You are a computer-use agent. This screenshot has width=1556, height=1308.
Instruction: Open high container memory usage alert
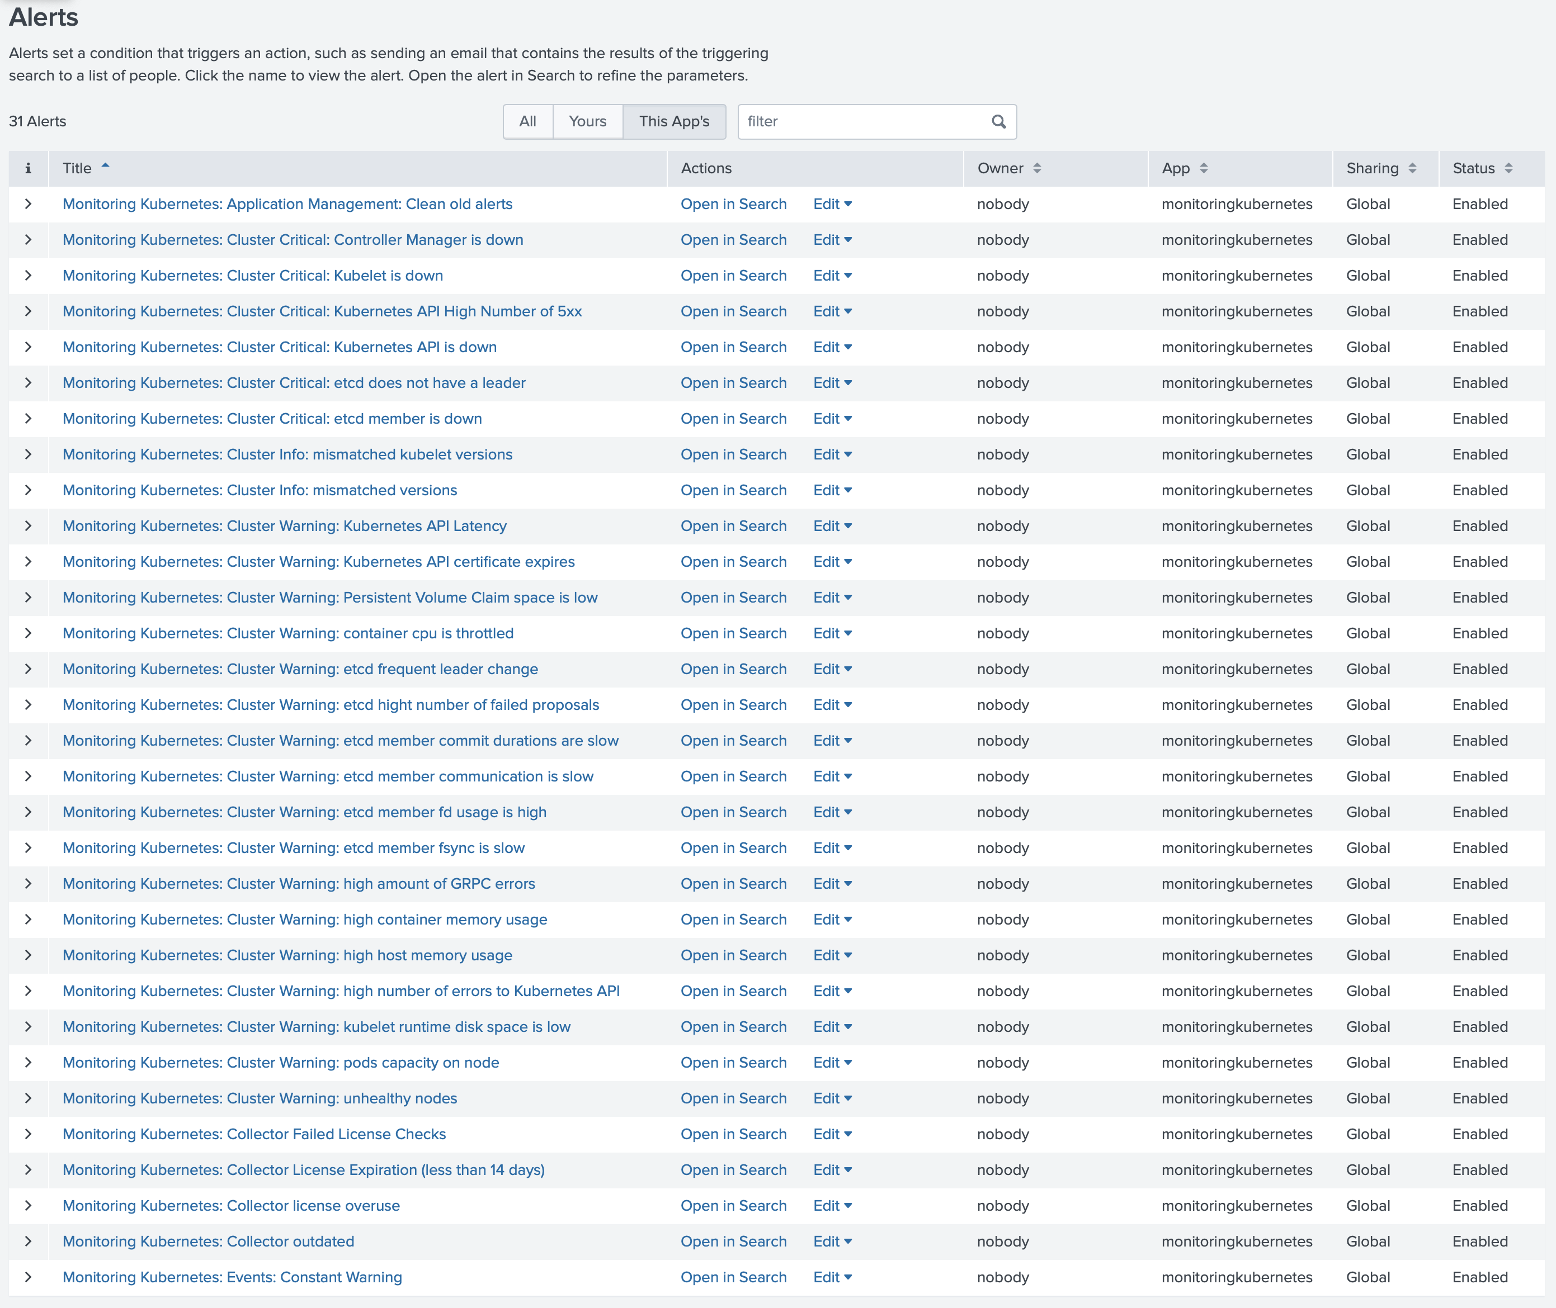(x=305, y=920)
